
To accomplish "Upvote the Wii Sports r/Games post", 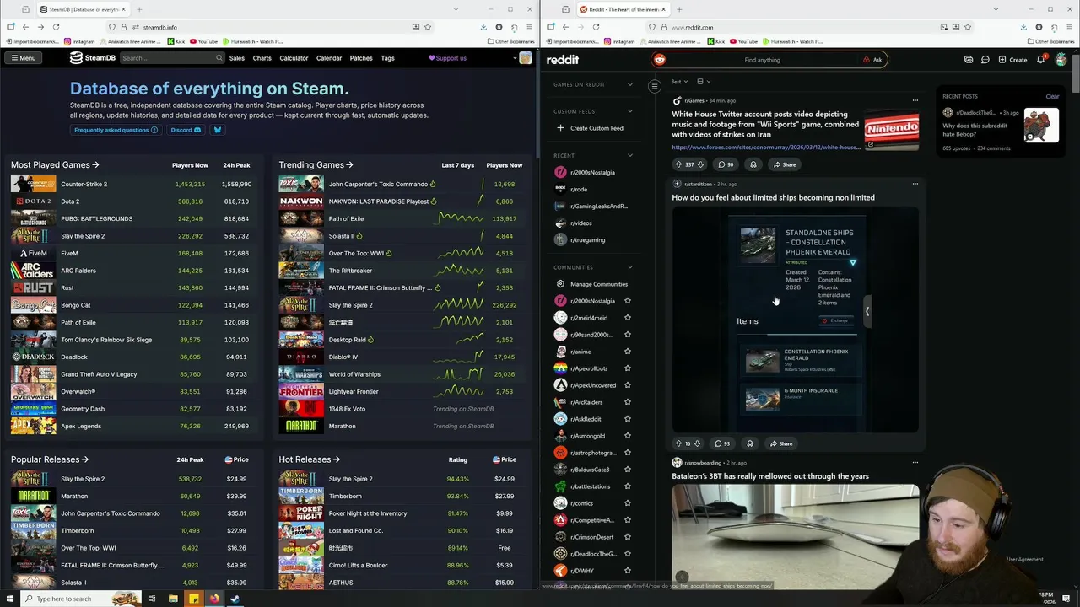I will click(678, 164).
